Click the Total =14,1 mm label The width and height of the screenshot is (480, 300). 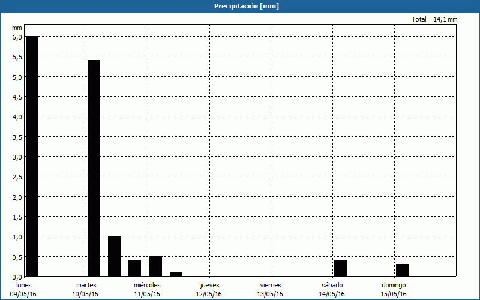coord(434,19)
